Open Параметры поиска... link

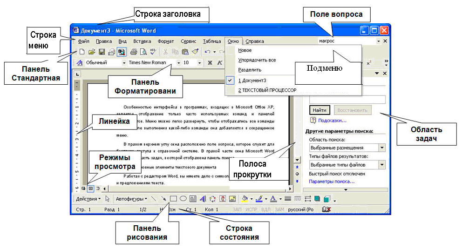coord(332,182)
